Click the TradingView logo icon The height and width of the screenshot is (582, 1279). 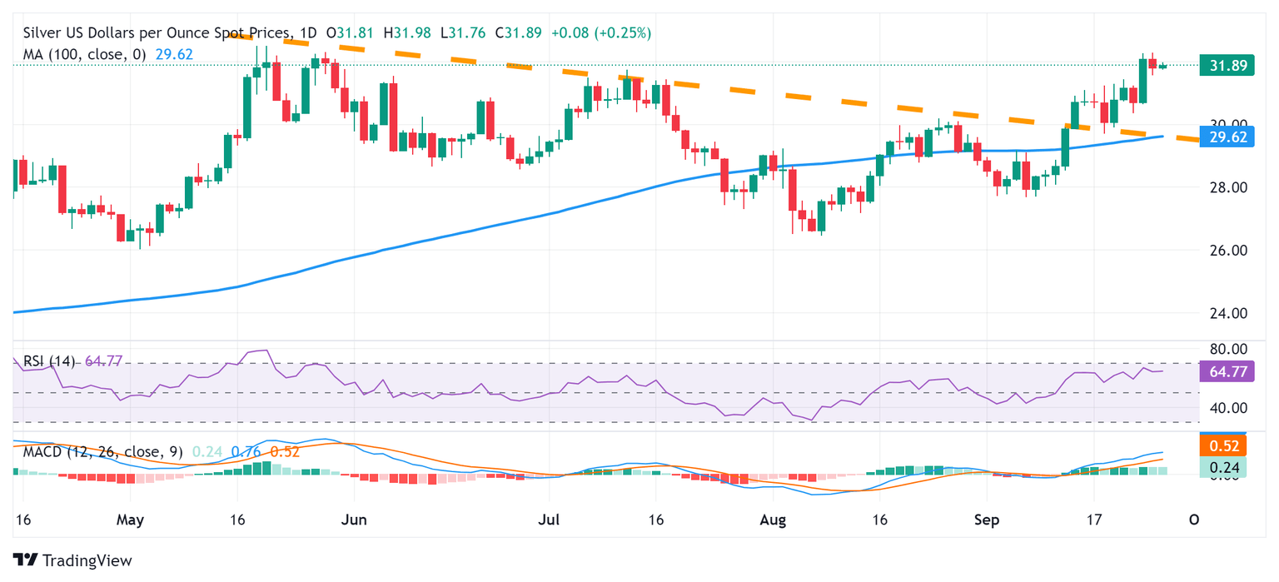pos(25,560)
